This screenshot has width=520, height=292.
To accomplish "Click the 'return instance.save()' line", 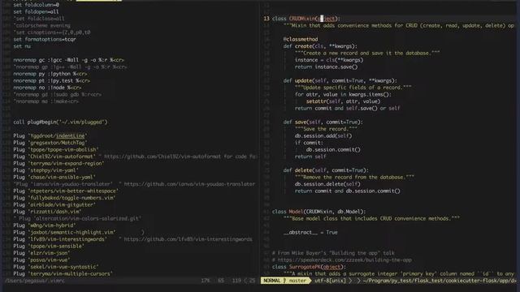I will (326, 67).
